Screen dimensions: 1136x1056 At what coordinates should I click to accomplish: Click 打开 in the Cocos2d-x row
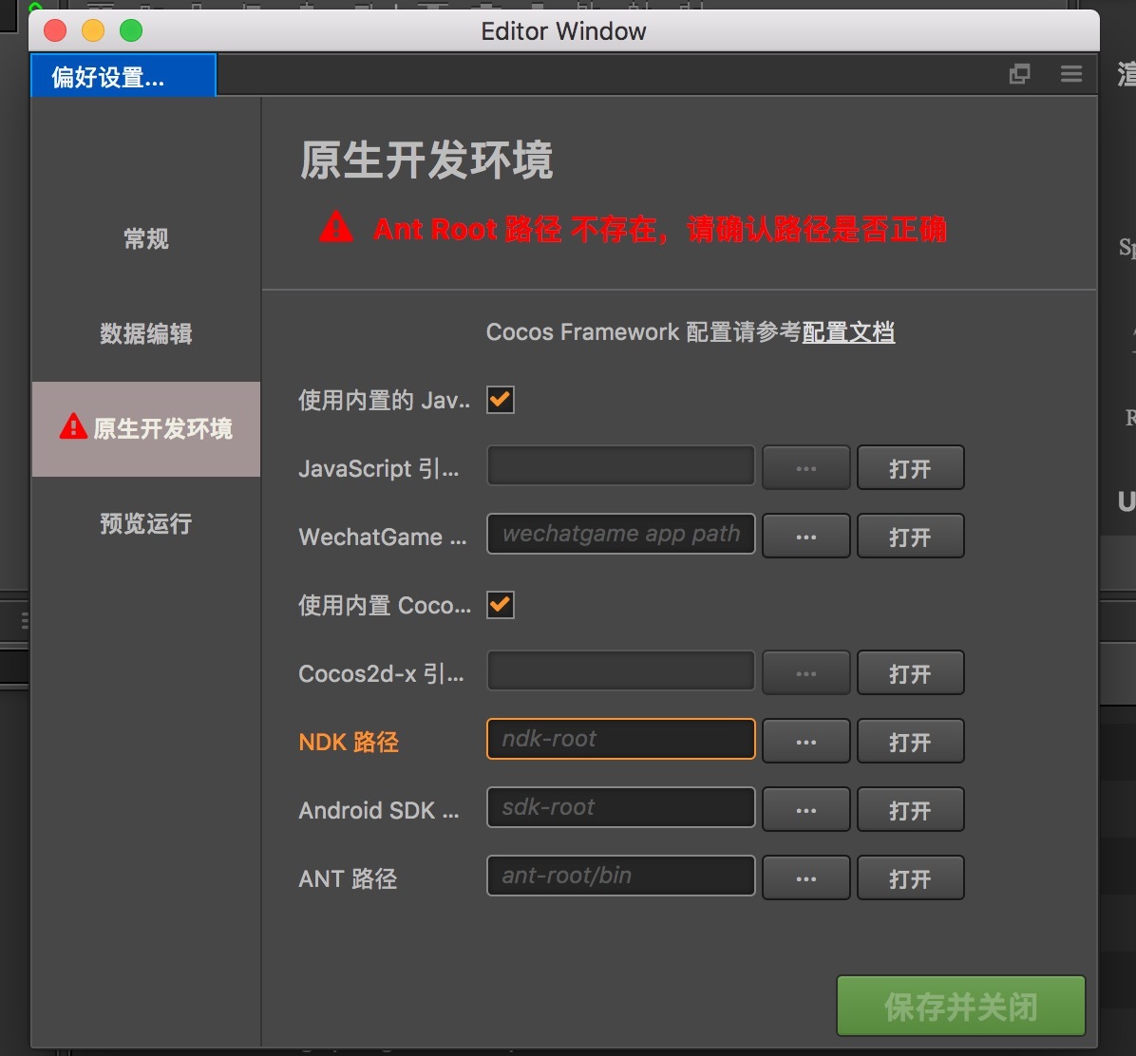pyautogui.click(x=911, y=673)
